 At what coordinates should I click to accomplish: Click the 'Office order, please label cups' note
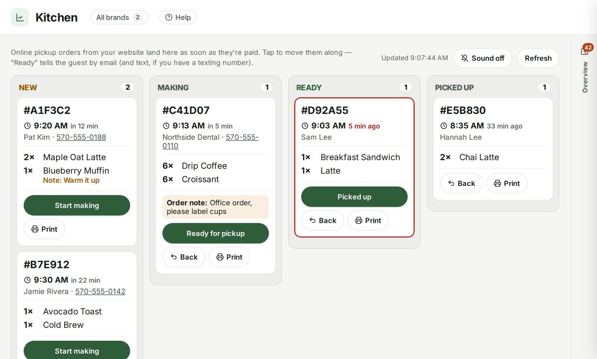(215, 207)
